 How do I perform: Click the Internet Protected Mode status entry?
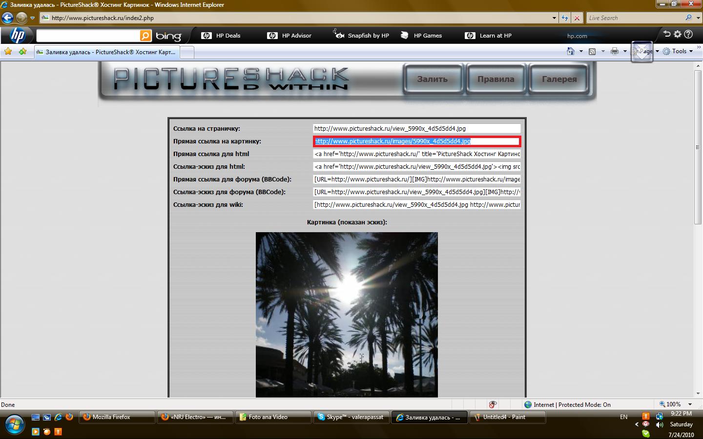[567, 404]
